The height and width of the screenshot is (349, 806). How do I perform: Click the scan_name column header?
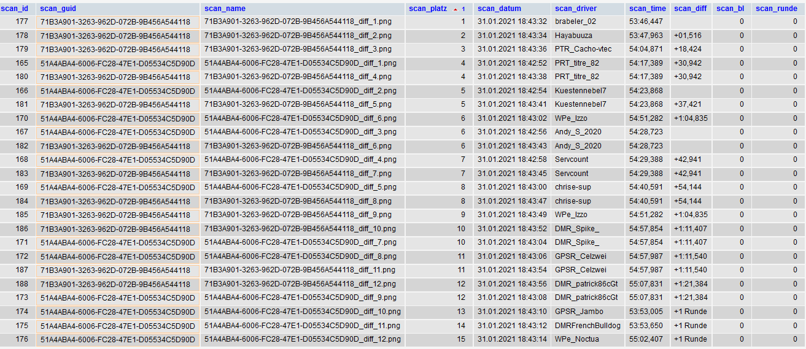click(x=225, y=9)
